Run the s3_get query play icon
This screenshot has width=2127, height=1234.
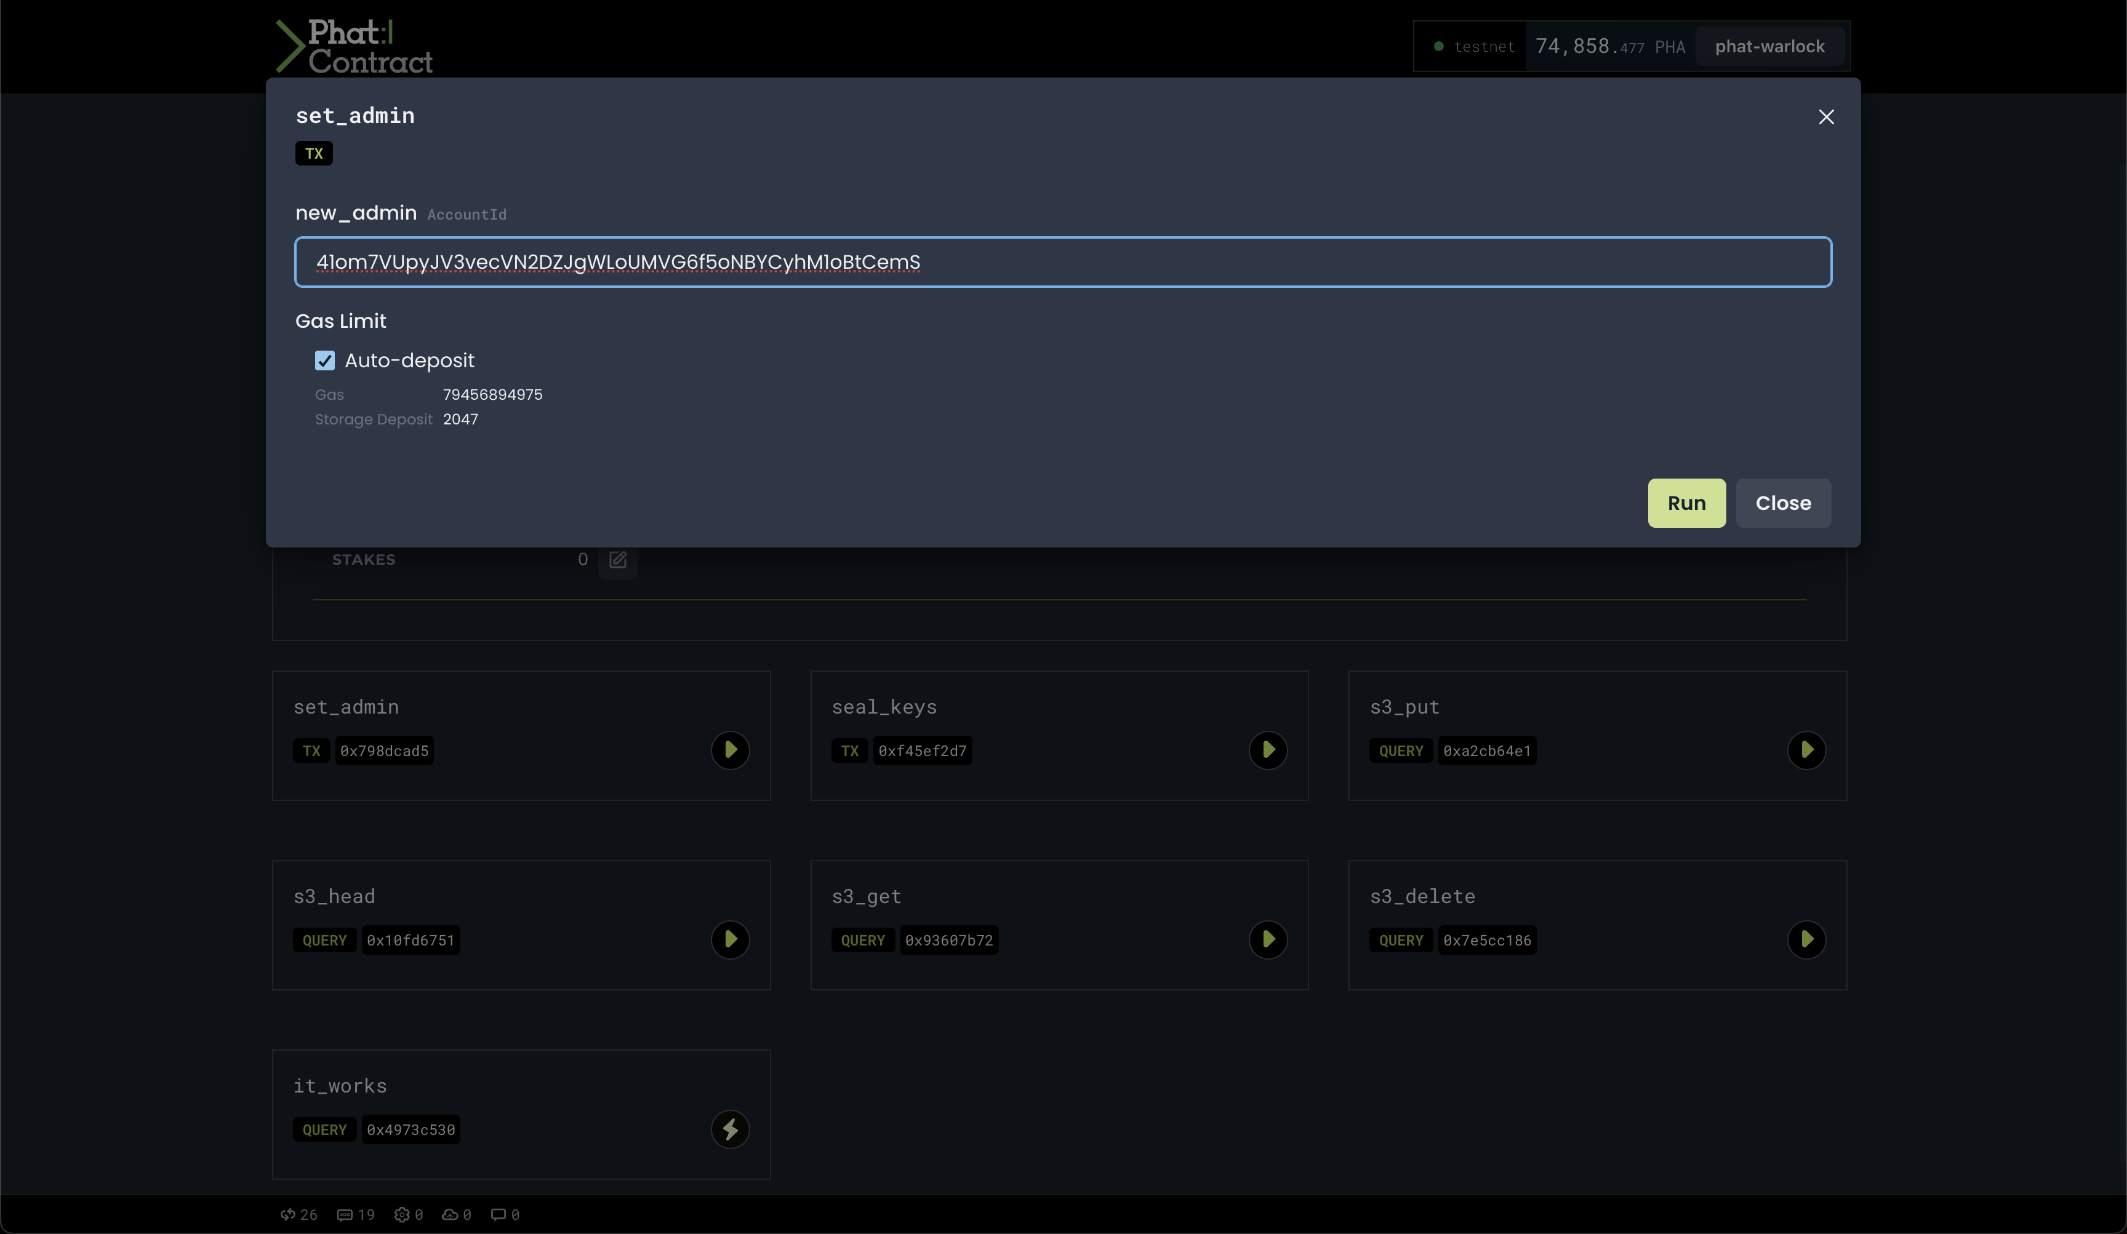coord(1268,939)
